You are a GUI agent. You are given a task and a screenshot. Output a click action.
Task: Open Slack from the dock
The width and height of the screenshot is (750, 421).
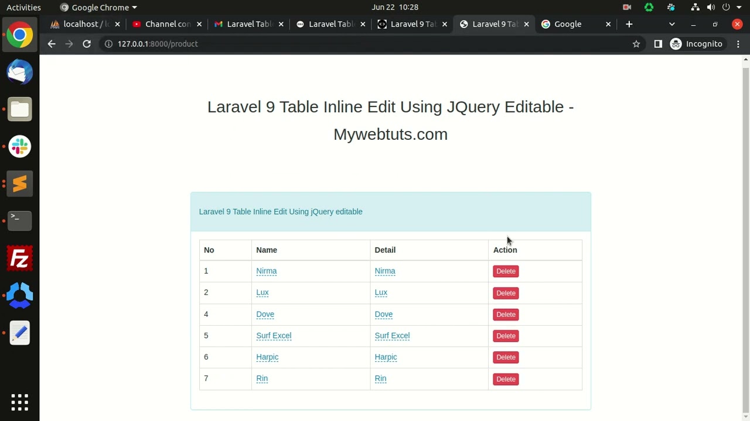[x=19, y=146]
